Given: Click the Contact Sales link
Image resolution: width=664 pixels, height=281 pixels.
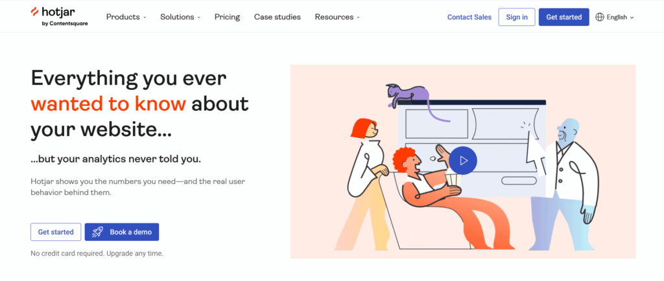Looking at the screenshot, I should (x=469, y=17).
